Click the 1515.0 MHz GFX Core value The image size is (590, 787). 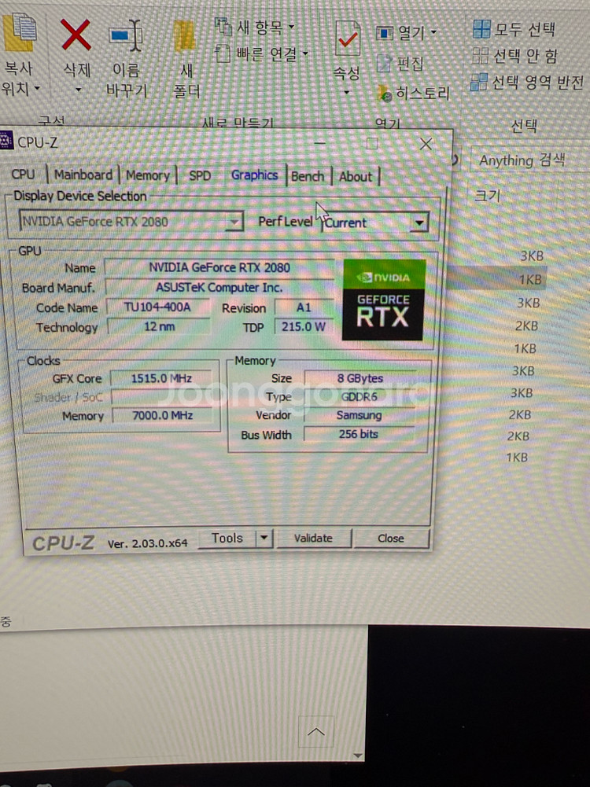coord(162,378)
